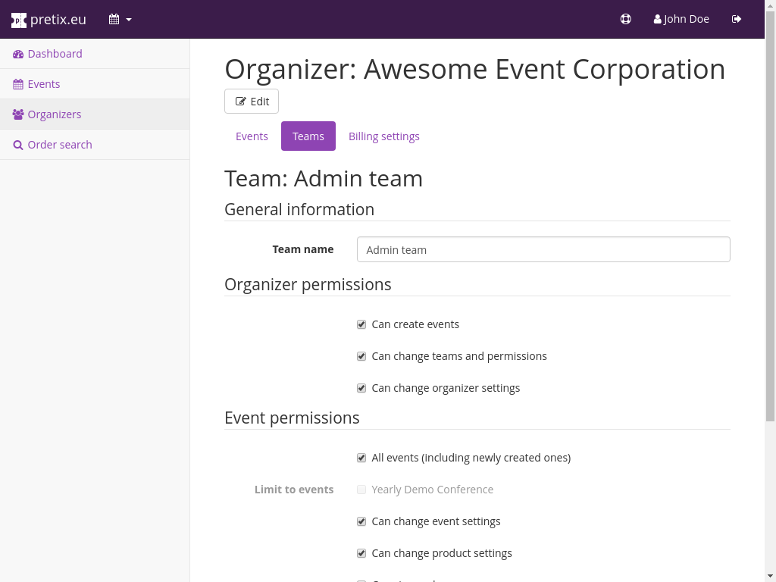Select Organizers in the sidebar

[x=95, y=114]
